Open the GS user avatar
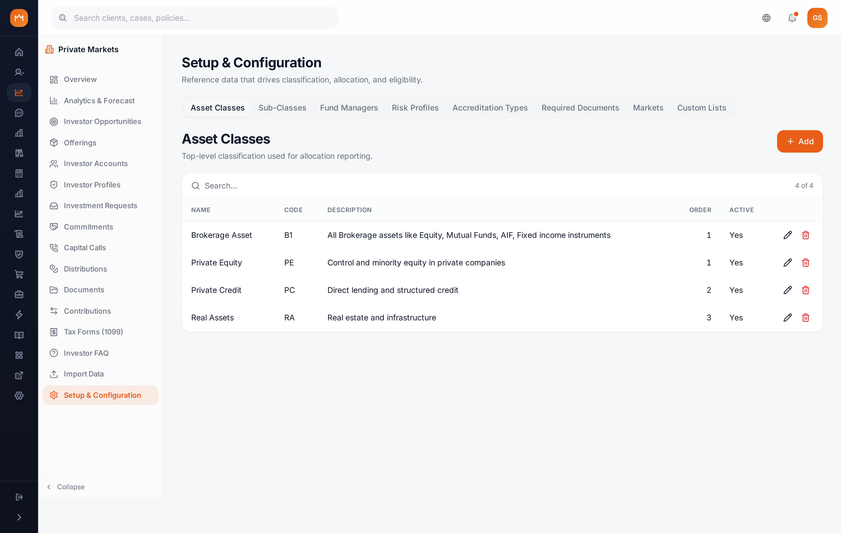 [817, 18]
